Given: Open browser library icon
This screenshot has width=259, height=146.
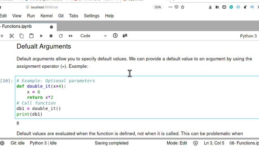Looking at the screenshot, I should (217, 7).
